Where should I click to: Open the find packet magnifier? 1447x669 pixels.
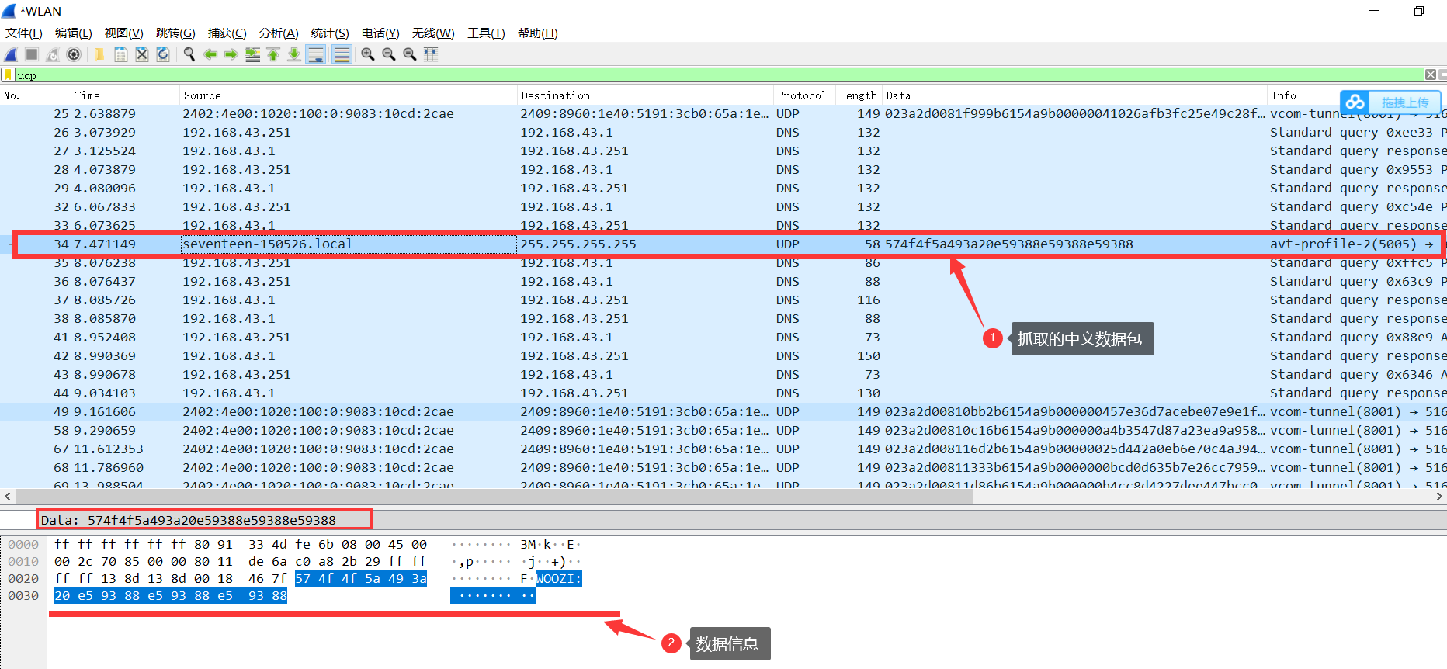[189, 54]
